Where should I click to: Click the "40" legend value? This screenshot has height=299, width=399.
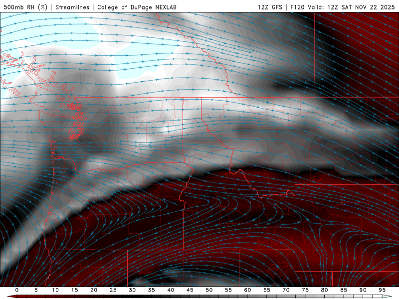click(x=171, y=290)
